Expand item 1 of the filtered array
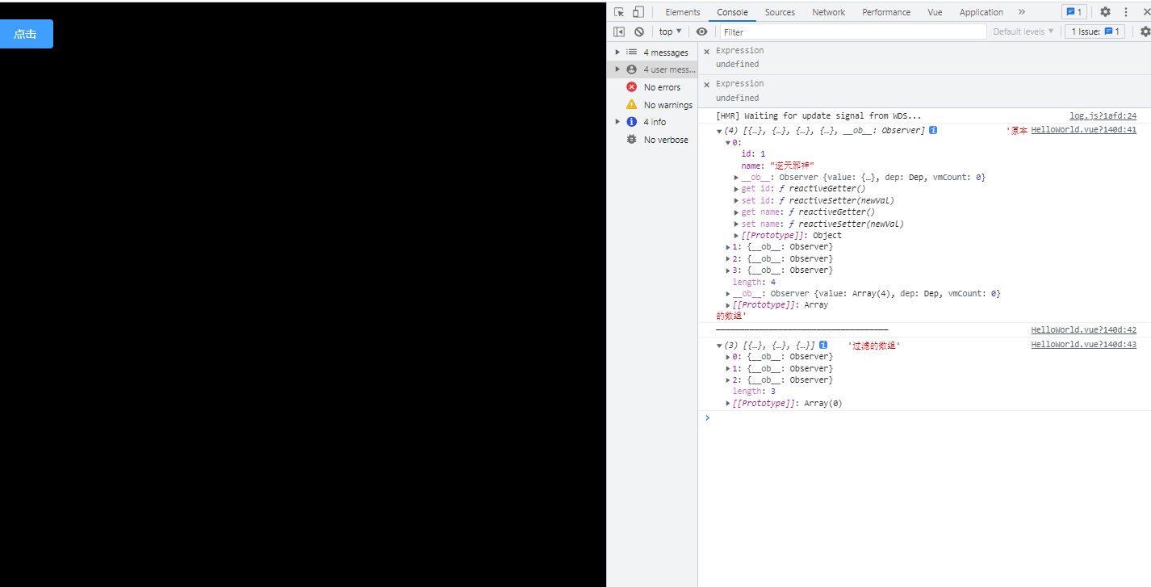Image resolution: width=1151 pixels, height=587 pixels. [x=728, y=369]
